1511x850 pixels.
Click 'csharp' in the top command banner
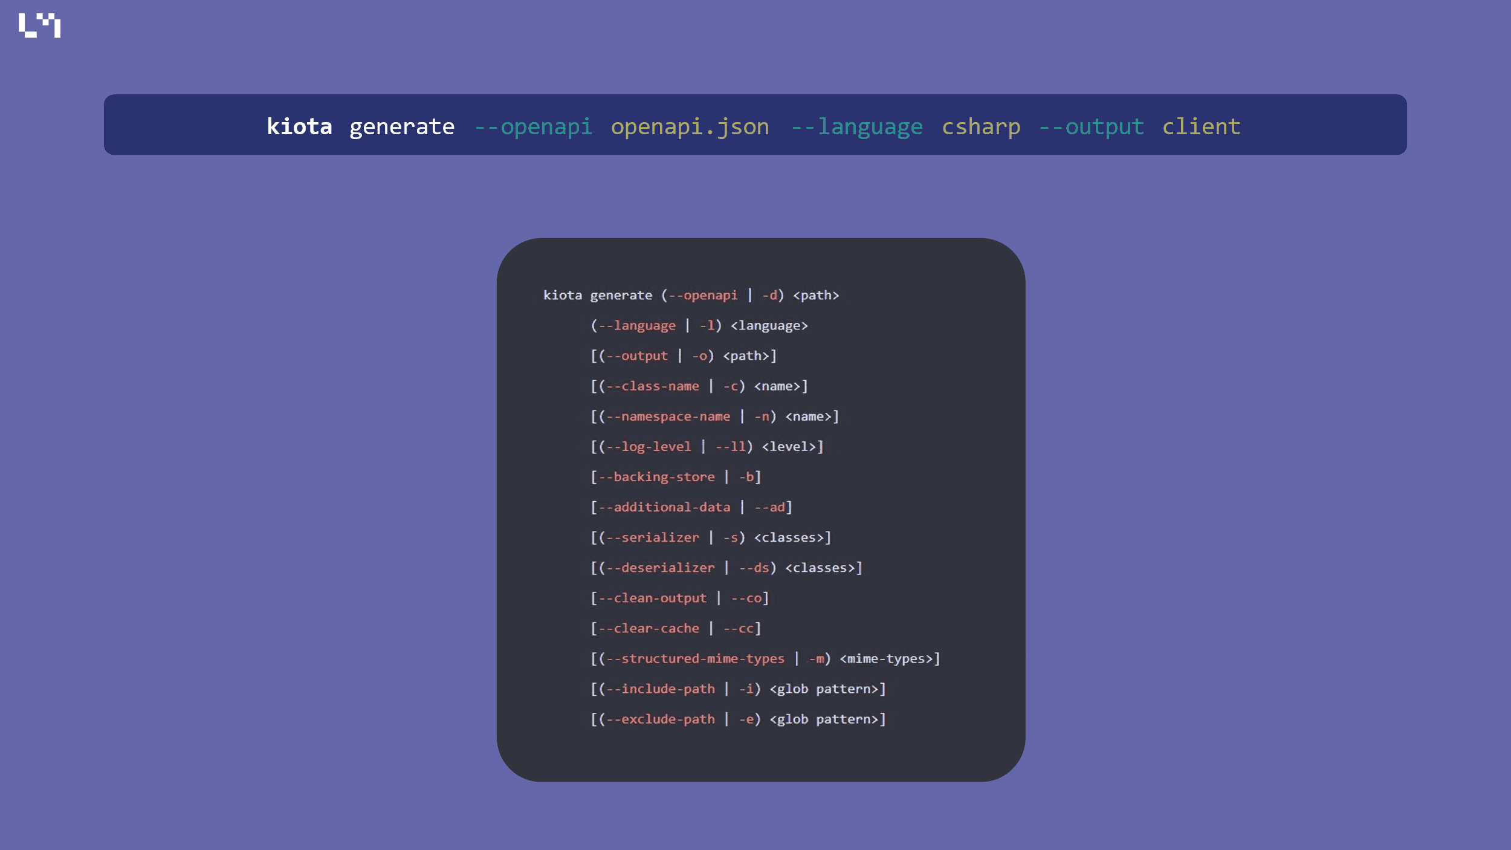point(981,128)
